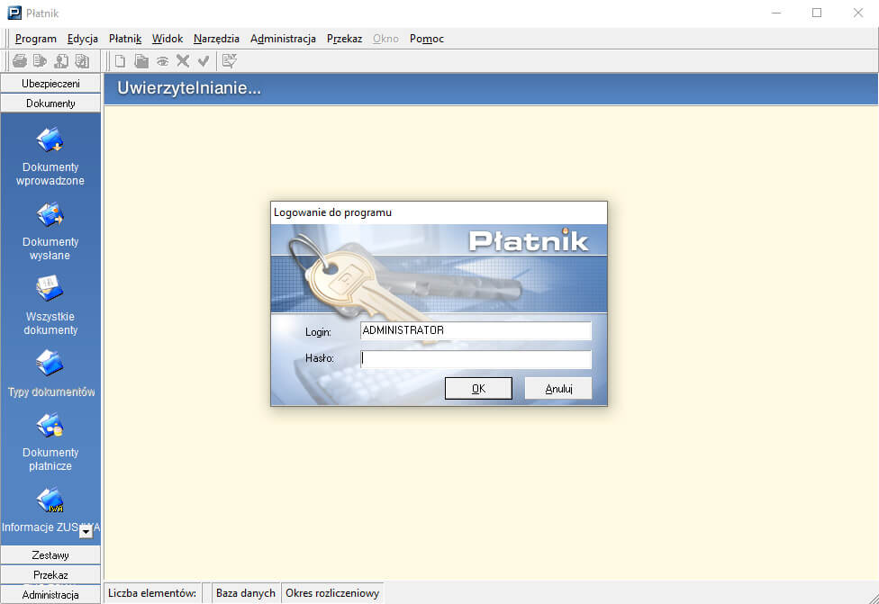Maximize the Płatnik window
The image size is (879, 604).
(817, 13)
